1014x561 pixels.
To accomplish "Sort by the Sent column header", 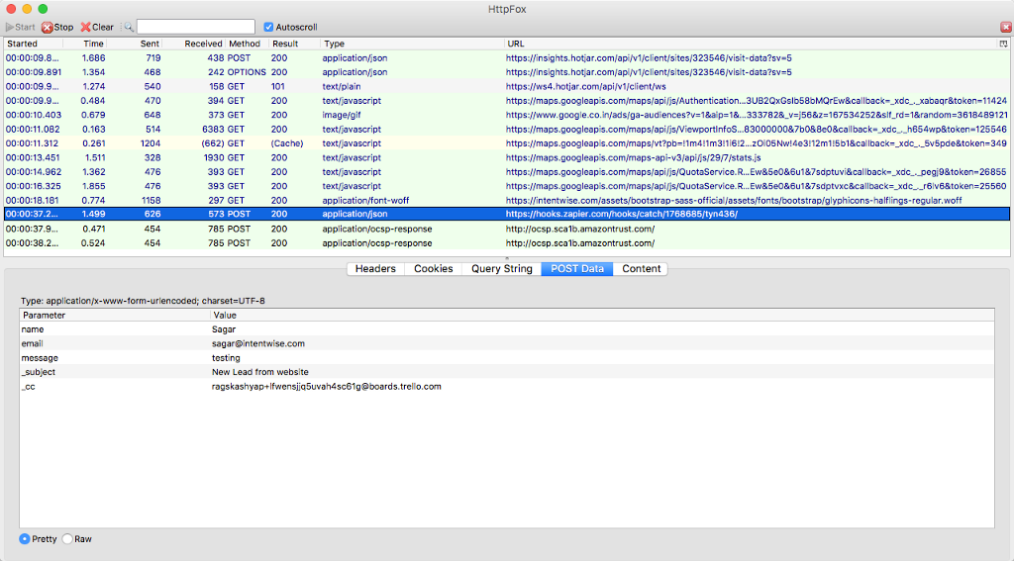I will point(135,44).
